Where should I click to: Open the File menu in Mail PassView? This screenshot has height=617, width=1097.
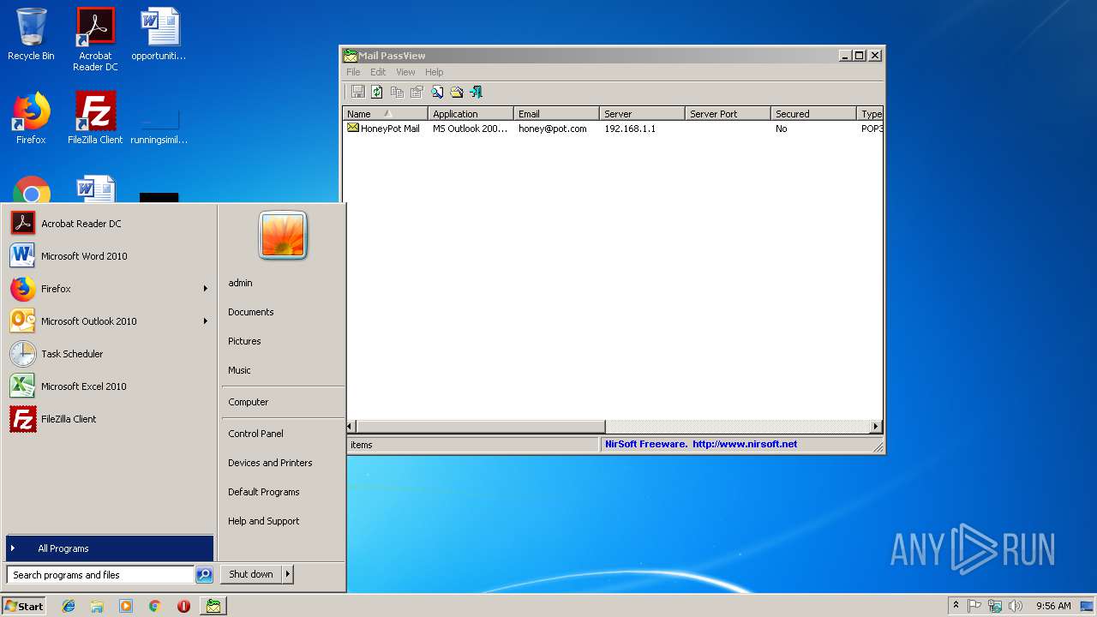(353, 72)
